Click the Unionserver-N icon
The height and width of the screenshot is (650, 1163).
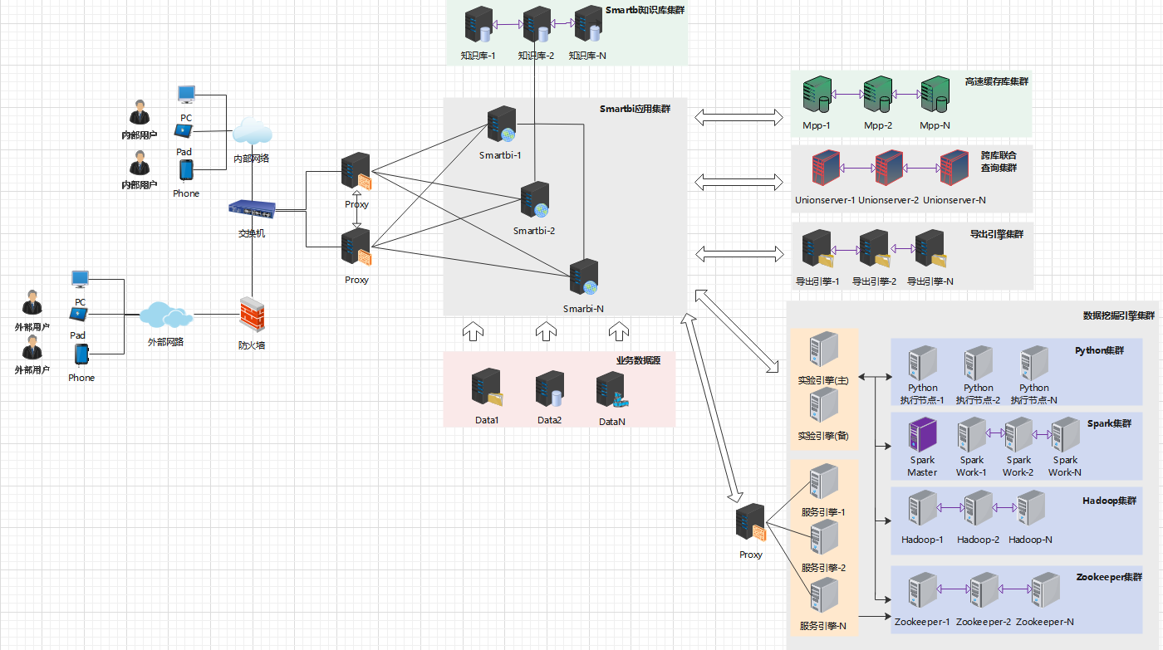tap(954, 169)
